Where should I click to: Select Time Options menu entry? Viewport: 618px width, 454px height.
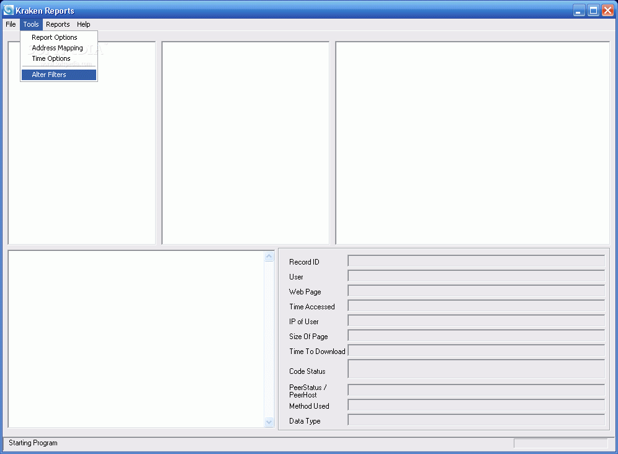[x=59, y=59]
